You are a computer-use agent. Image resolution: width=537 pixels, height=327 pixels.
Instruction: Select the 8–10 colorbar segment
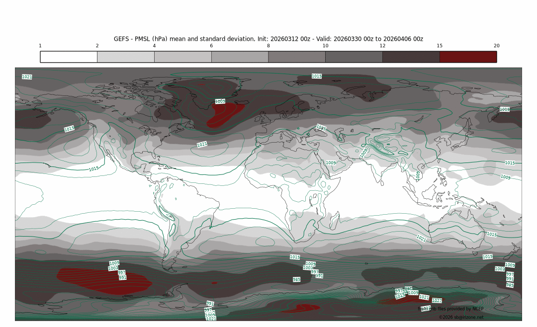coord(297,57)
